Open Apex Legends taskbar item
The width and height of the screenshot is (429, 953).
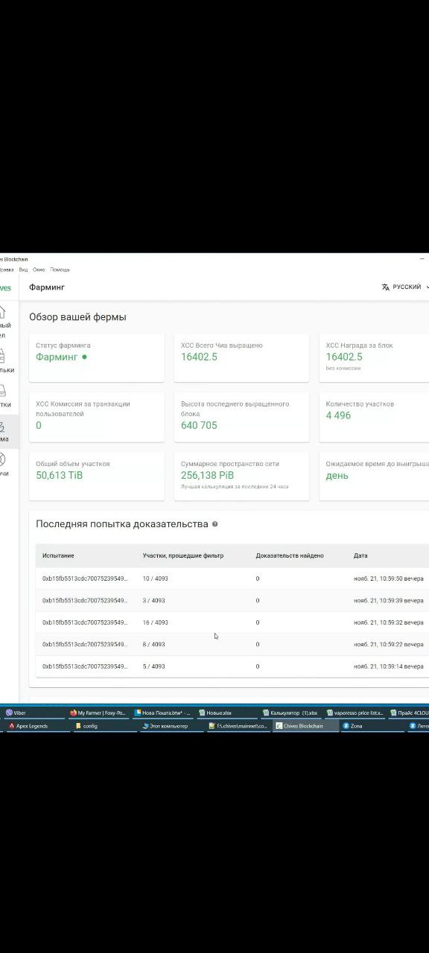[37, 726]
